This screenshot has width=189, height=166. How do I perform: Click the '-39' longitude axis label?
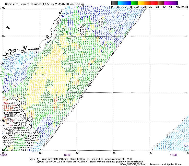pyautogui.click(x=76, y=153)
